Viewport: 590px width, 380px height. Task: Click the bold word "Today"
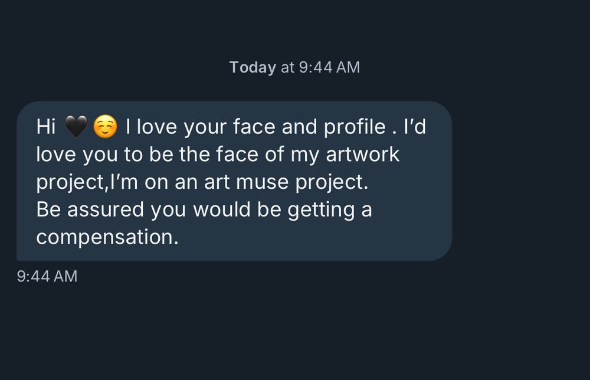tap(253, 67)
